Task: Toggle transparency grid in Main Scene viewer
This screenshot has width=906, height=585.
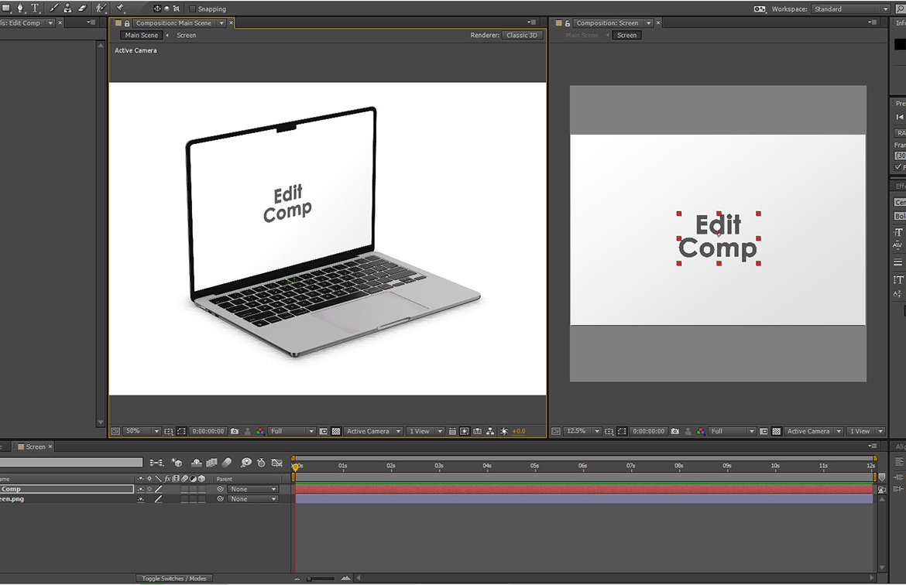Action: (336, 431)
